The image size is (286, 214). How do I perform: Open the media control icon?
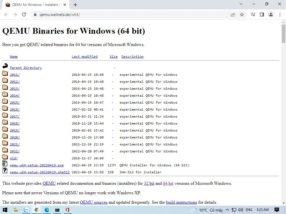click(x=253, y=14)
